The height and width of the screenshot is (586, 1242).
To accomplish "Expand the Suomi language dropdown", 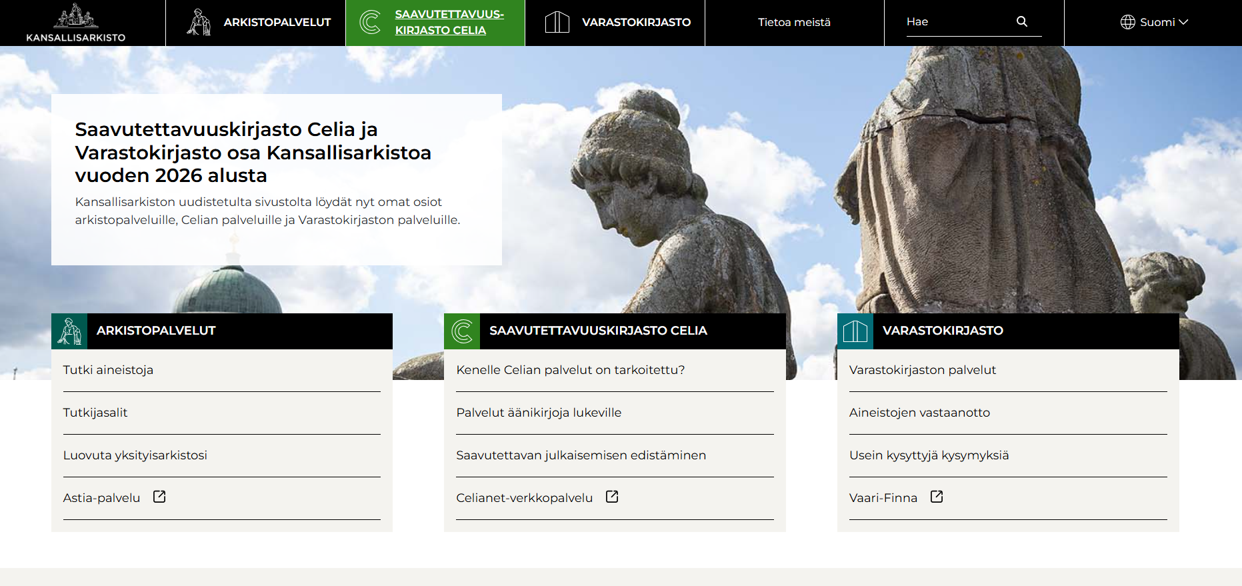I will 1154,22.
